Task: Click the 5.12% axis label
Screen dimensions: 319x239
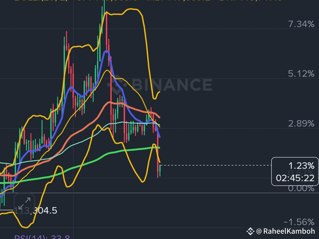Action: click(x=301, y=73)
